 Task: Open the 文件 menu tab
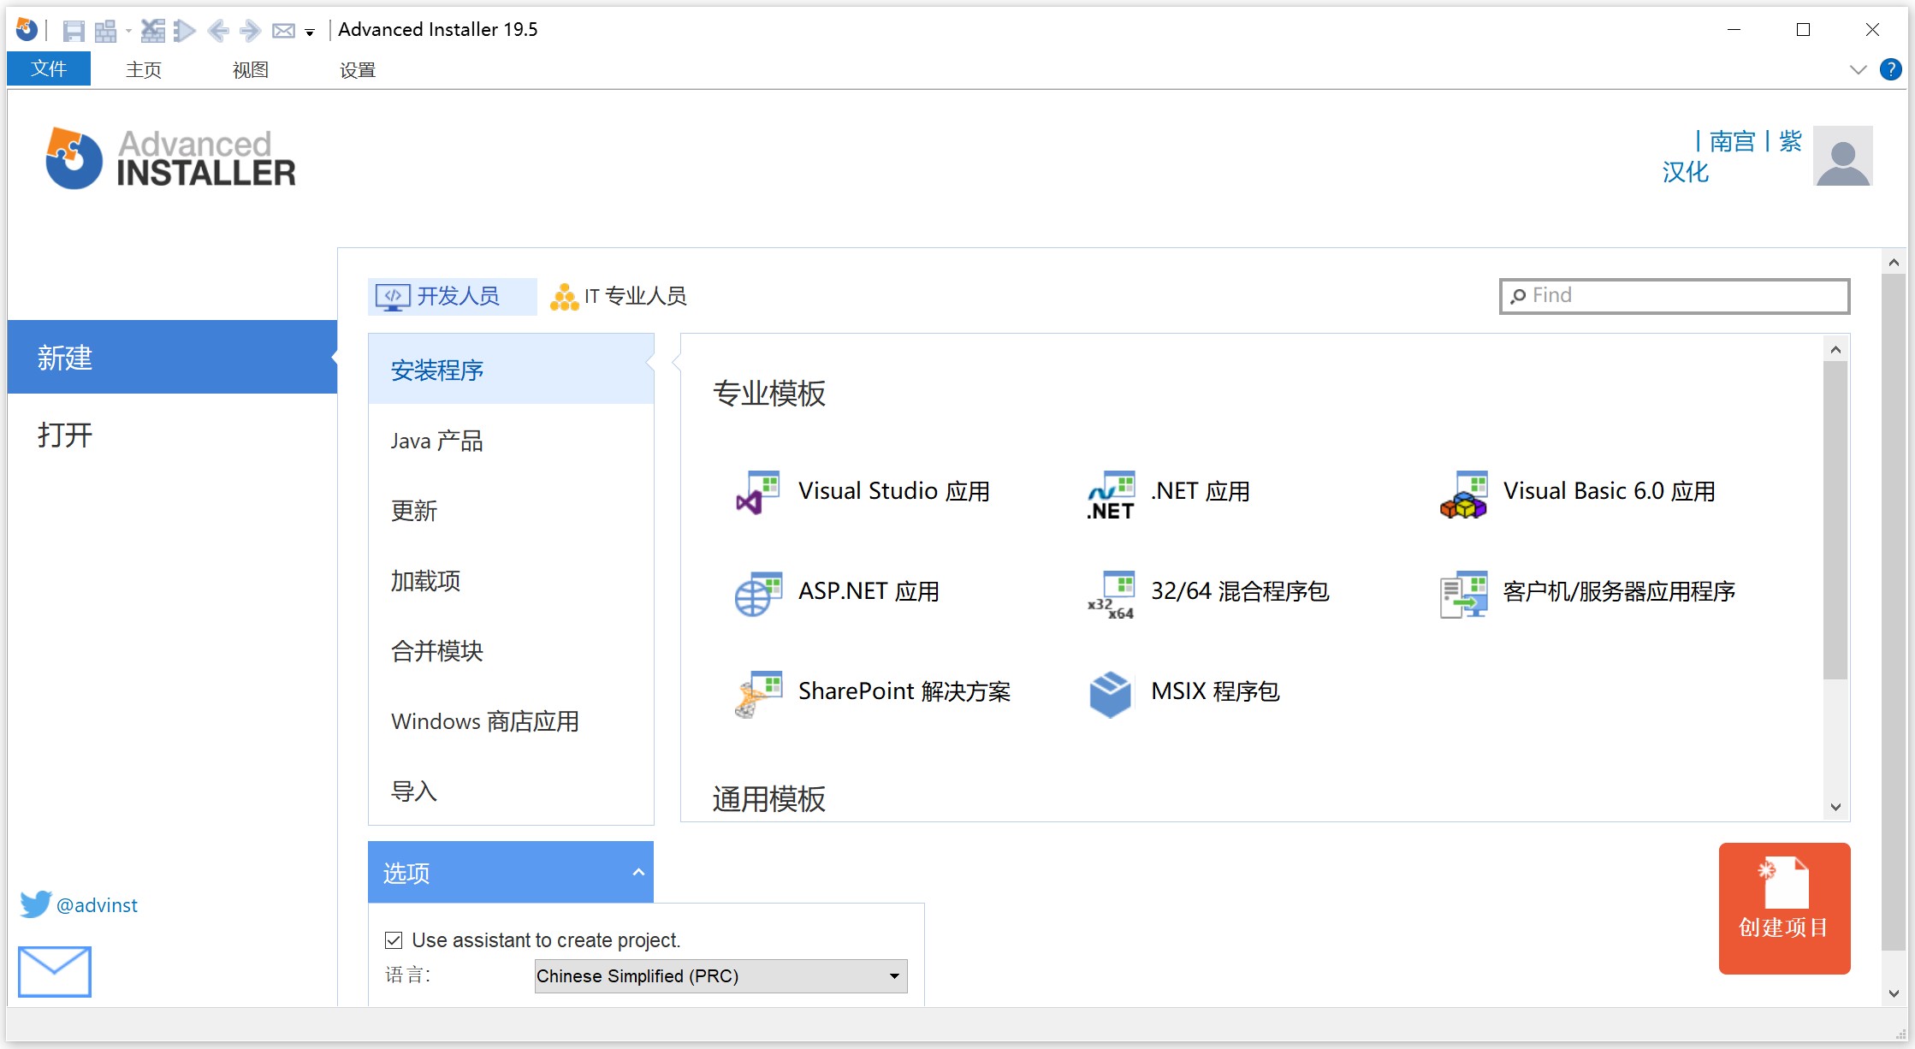(x=49, y=68)
